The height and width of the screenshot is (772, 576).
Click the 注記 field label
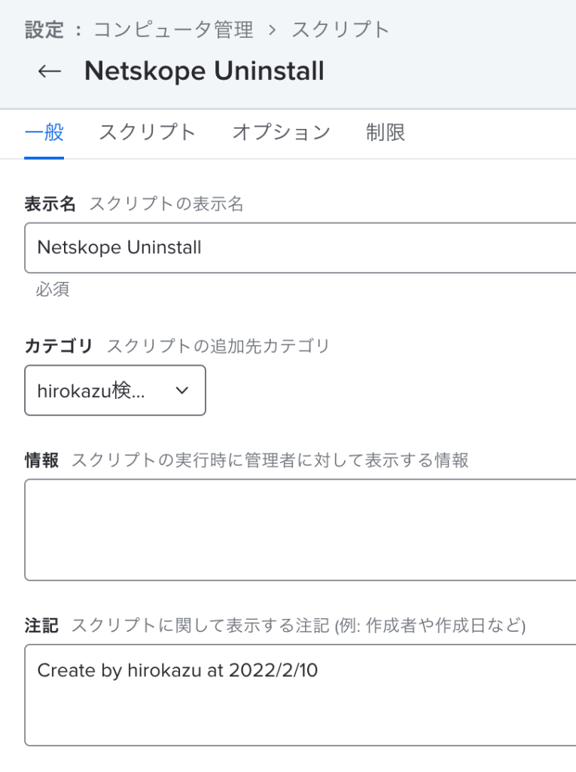(41, 625)
